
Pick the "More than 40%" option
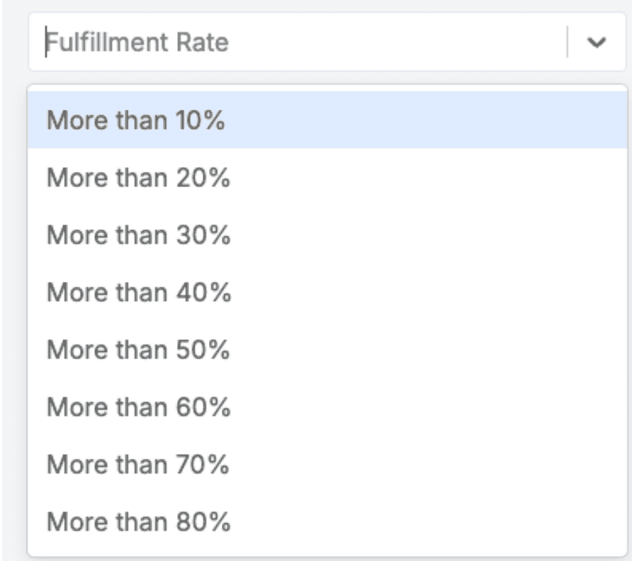pos(138,293)
